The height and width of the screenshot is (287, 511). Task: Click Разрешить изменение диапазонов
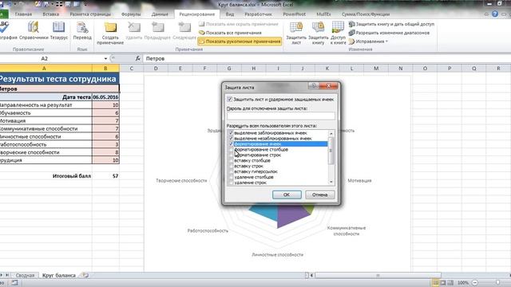[x=389, y=33]
